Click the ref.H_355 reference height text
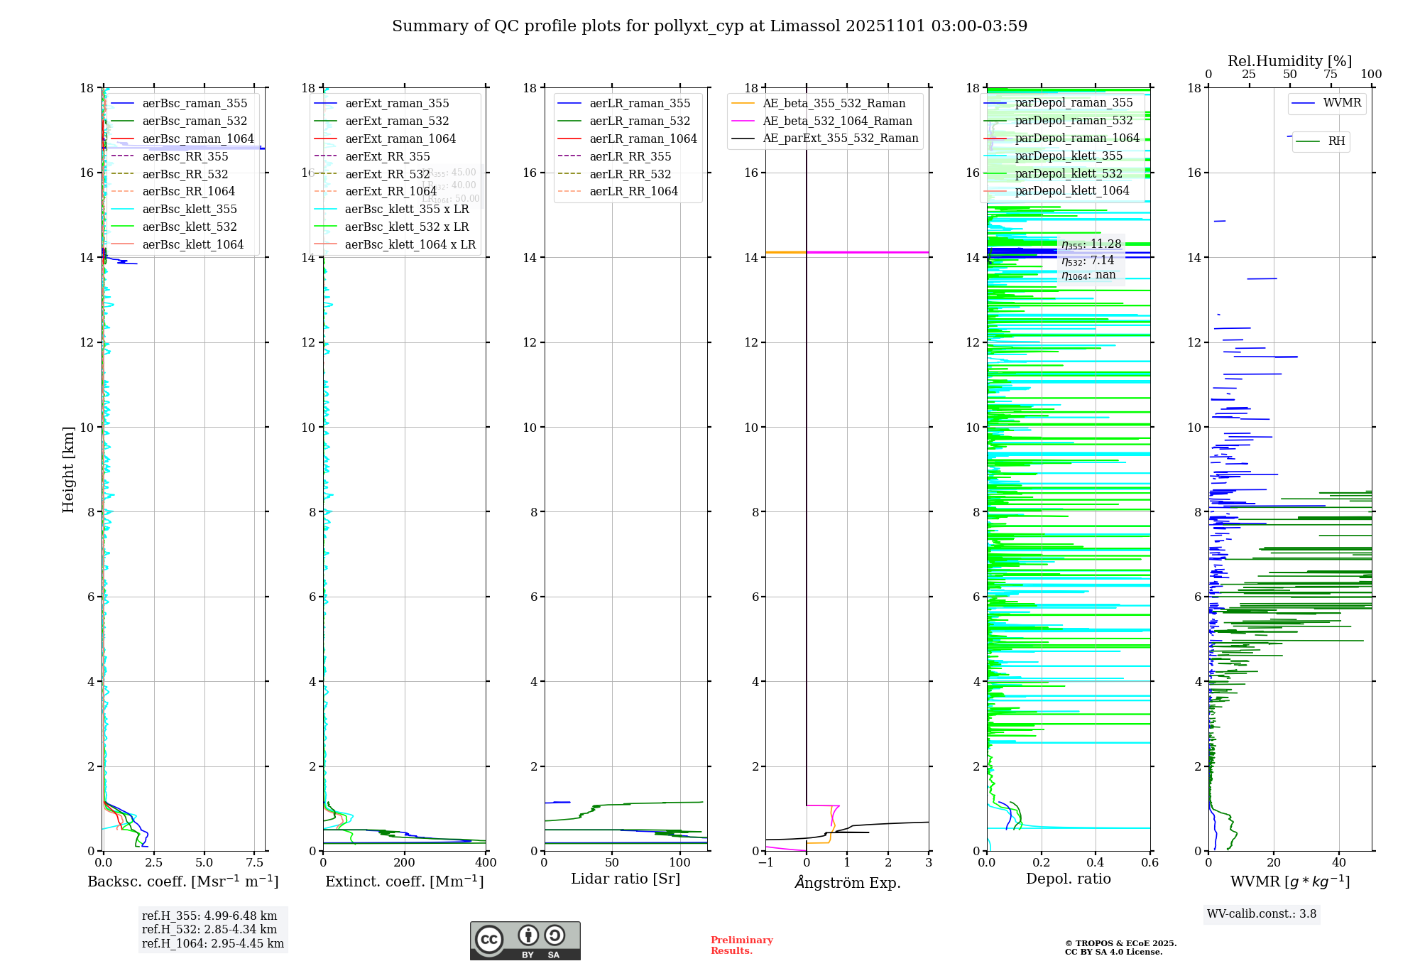This screenshot has height=966, width=1420. coord(209,916)
